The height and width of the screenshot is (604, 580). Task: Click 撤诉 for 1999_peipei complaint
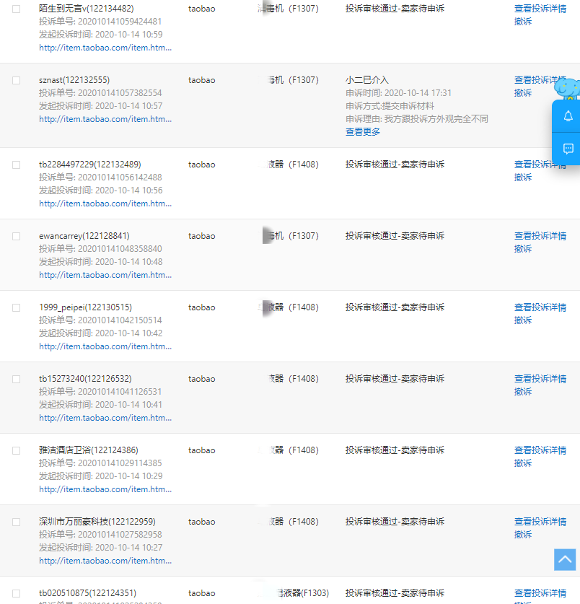tap(522, 320)
